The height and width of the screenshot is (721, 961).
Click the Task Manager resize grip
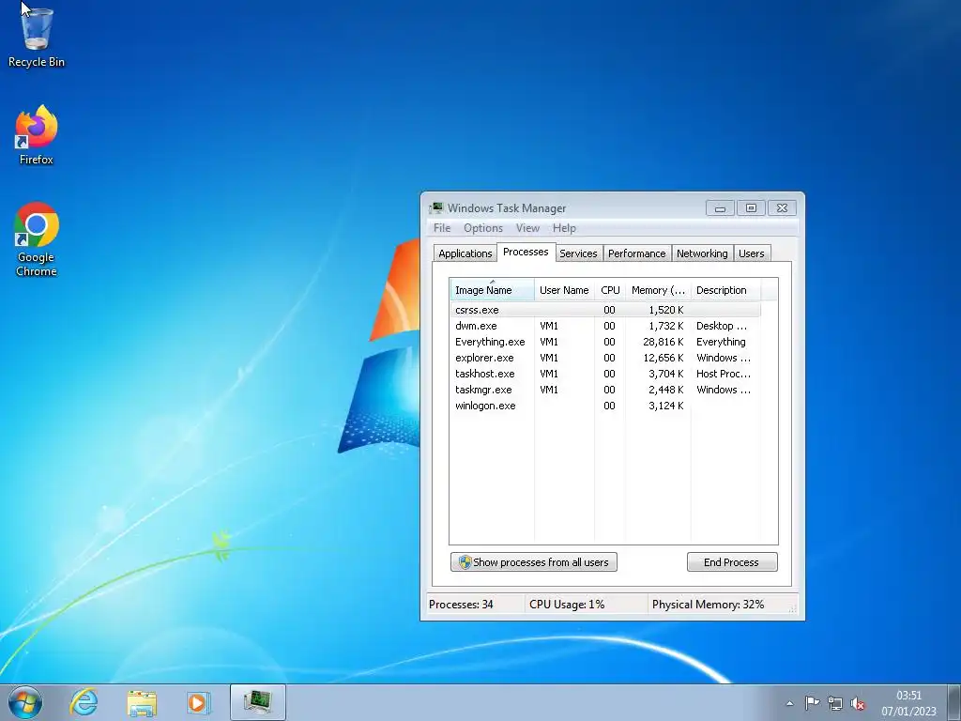click(792, 608)
